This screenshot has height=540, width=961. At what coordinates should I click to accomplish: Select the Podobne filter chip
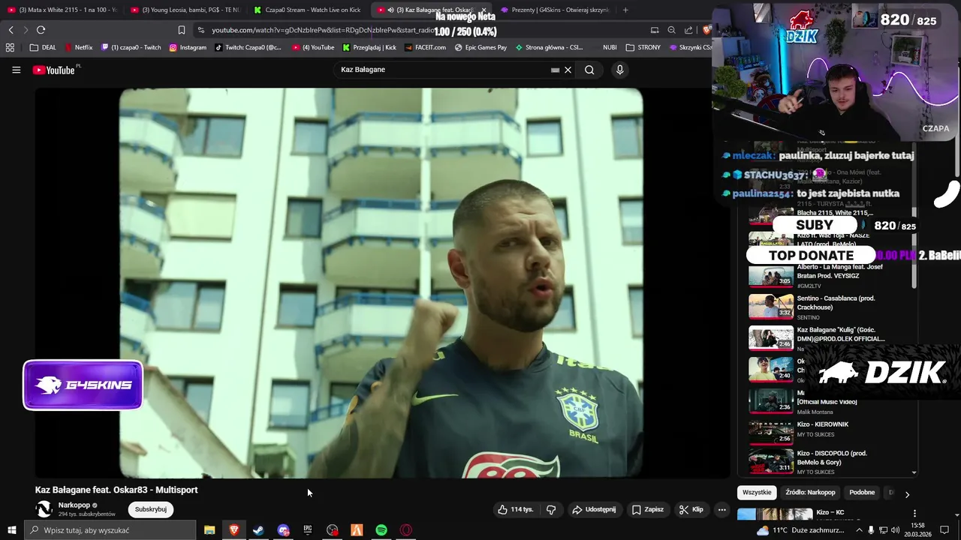click(862, 493)
